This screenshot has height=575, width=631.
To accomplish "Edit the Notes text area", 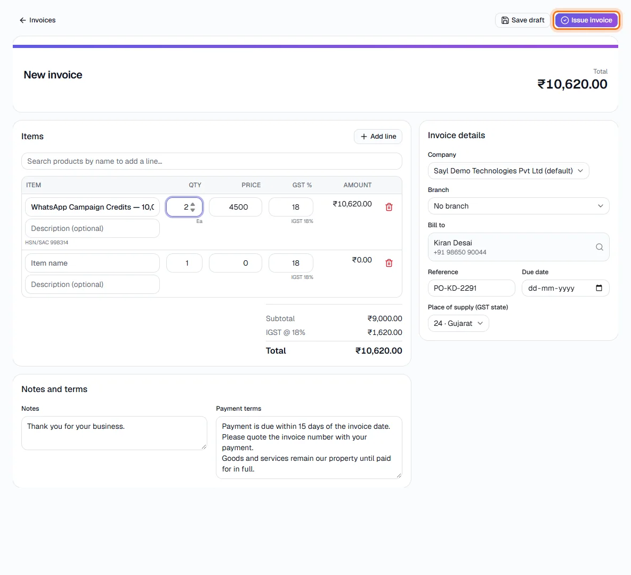I will point(114,433).
